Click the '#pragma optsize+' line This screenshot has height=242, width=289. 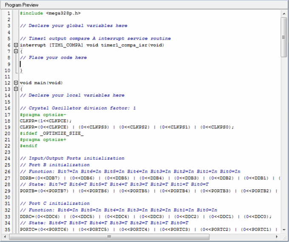43,140
